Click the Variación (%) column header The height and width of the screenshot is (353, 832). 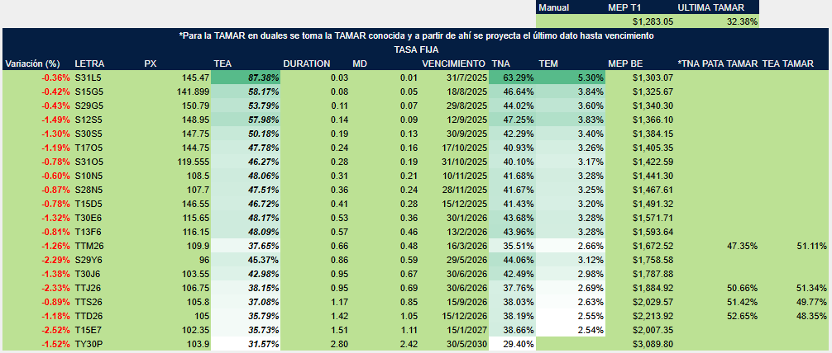[x=32, y=64]
